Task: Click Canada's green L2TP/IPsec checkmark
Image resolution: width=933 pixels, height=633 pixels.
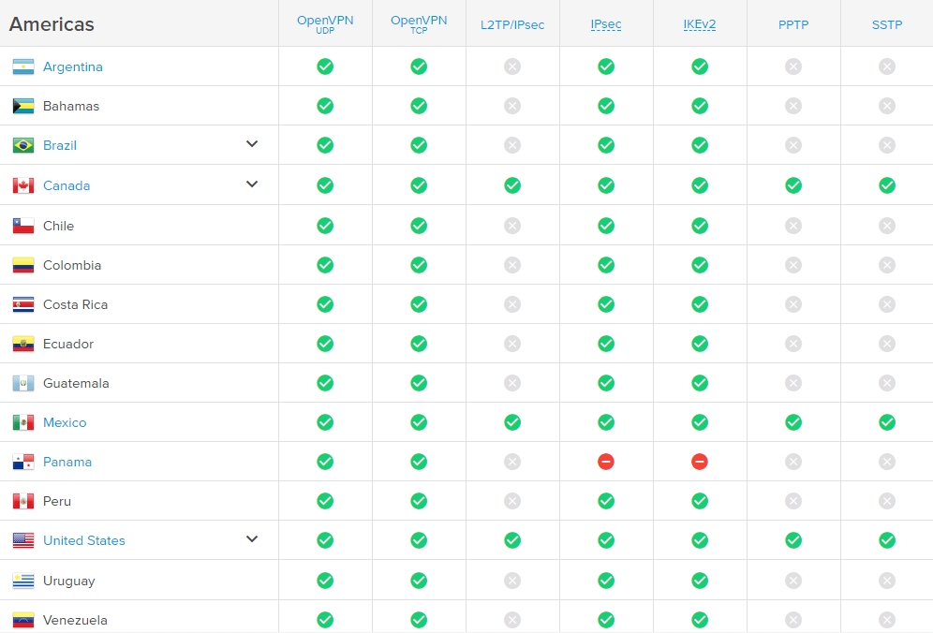Action: point(512,185)
